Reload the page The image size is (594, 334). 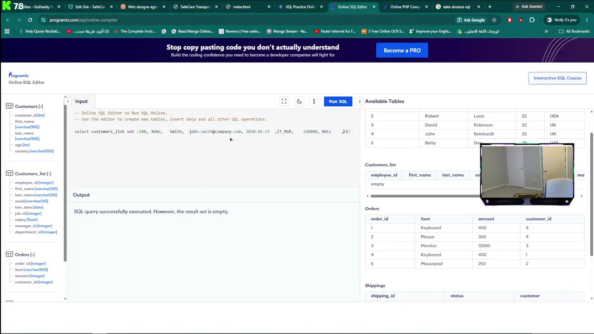(x=30, y=20)
